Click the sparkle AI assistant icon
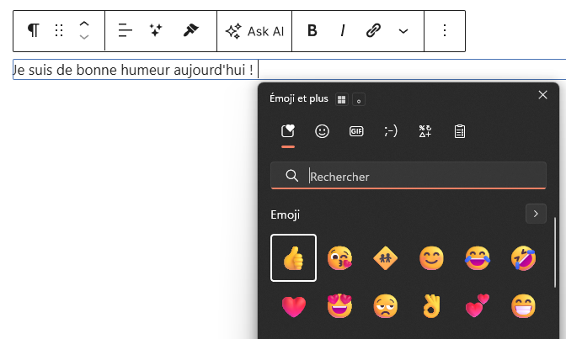The image size is (566, 339). 156,31
